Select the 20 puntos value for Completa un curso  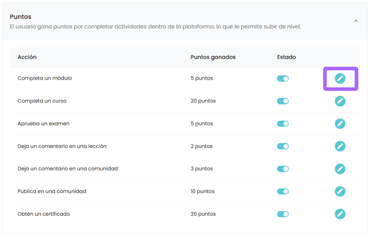point(203,101)
